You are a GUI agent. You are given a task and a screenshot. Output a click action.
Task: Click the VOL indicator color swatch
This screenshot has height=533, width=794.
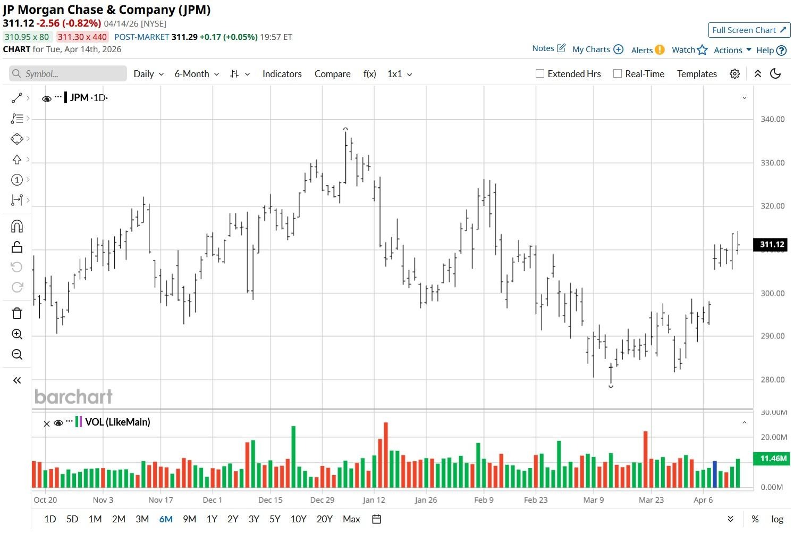[79, 422]
